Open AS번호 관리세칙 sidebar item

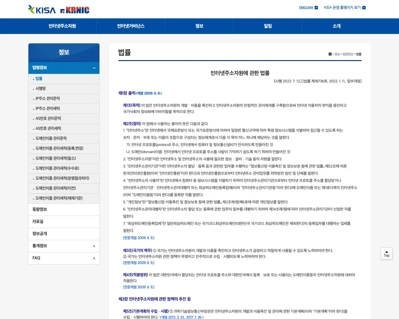click(x=64, y=129)
